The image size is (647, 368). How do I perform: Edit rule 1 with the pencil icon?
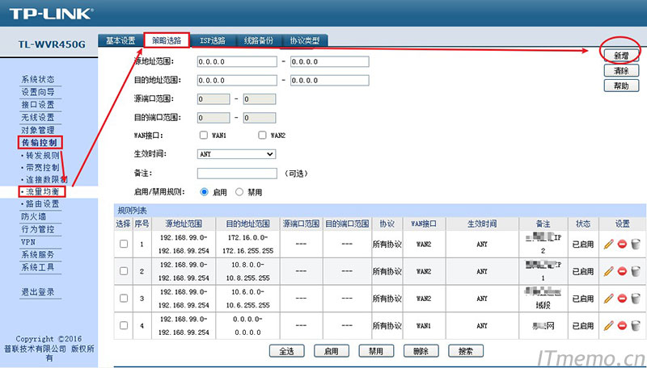click(609, 244)
